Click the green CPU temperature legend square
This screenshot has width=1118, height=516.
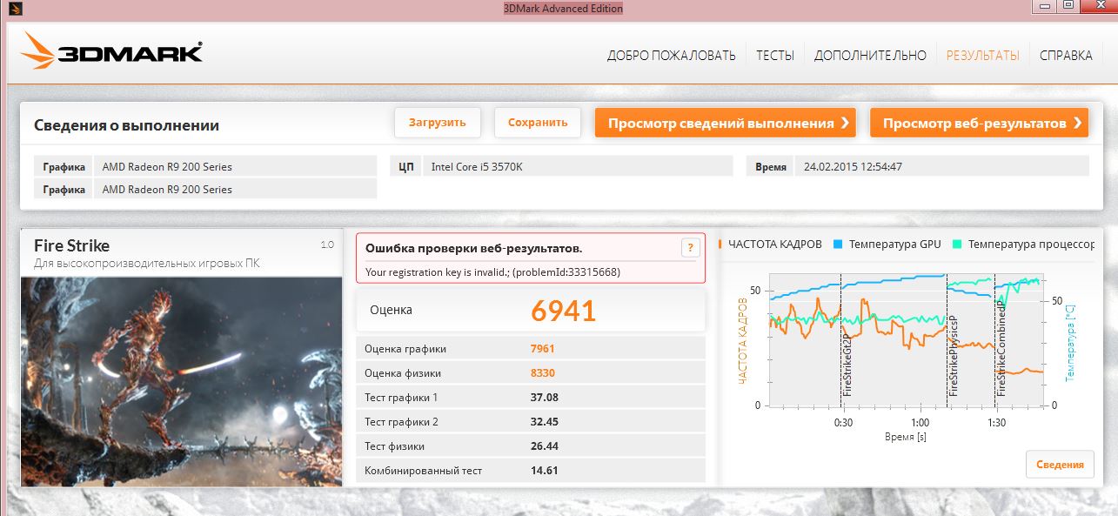click(x=958, y=245)
